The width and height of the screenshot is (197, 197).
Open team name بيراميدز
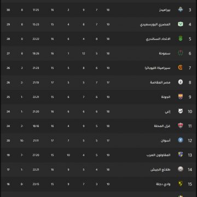(165, 10)
